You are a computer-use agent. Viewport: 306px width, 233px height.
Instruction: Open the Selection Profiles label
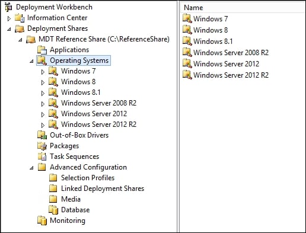pos(88,178)
